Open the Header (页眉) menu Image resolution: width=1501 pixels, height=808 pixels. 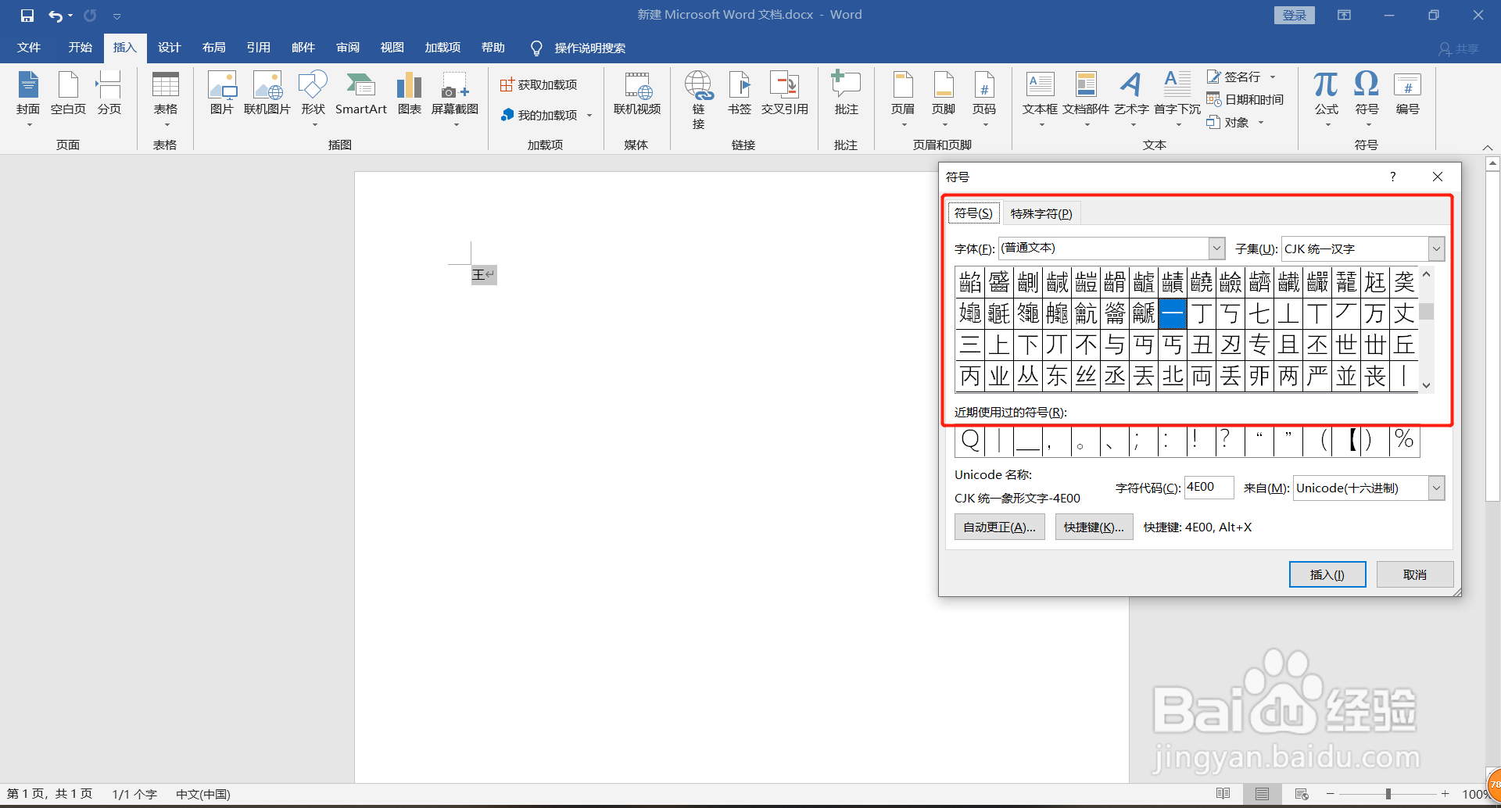pos(903,98)
